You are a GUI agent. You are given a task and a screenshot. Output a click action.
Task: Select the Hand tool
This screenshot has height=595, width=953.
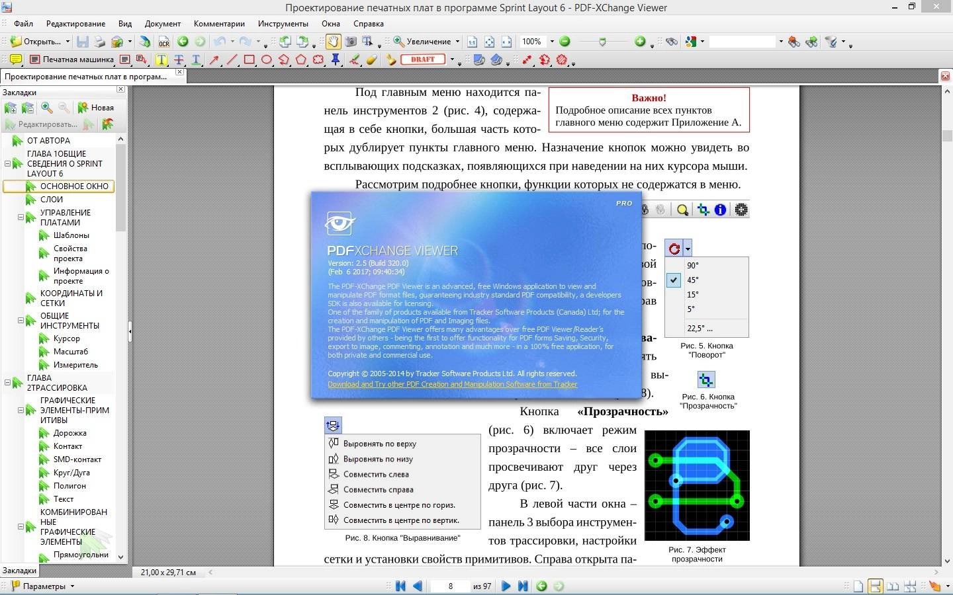pyautogui.click(x=333, y=42)
